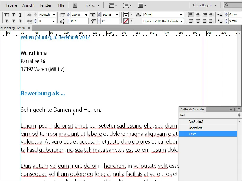Close the g.indd document tab
Image resolution: width=242 pixels, height=181 pixels.
click(x=29, y=28)
